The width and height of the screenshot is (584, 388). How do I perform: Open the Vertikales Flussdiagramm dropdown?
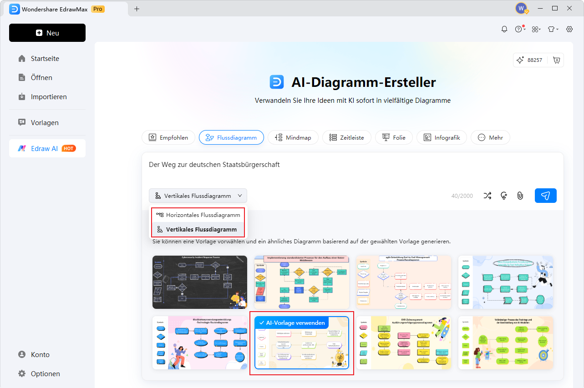click(x=198, y=195)
